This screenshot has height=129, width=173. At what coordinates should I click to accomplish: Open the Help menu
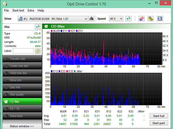click(x=41, y=10)
